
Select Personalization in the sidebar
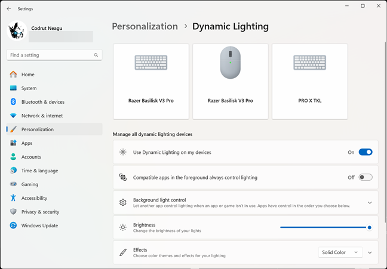(54, 129)
